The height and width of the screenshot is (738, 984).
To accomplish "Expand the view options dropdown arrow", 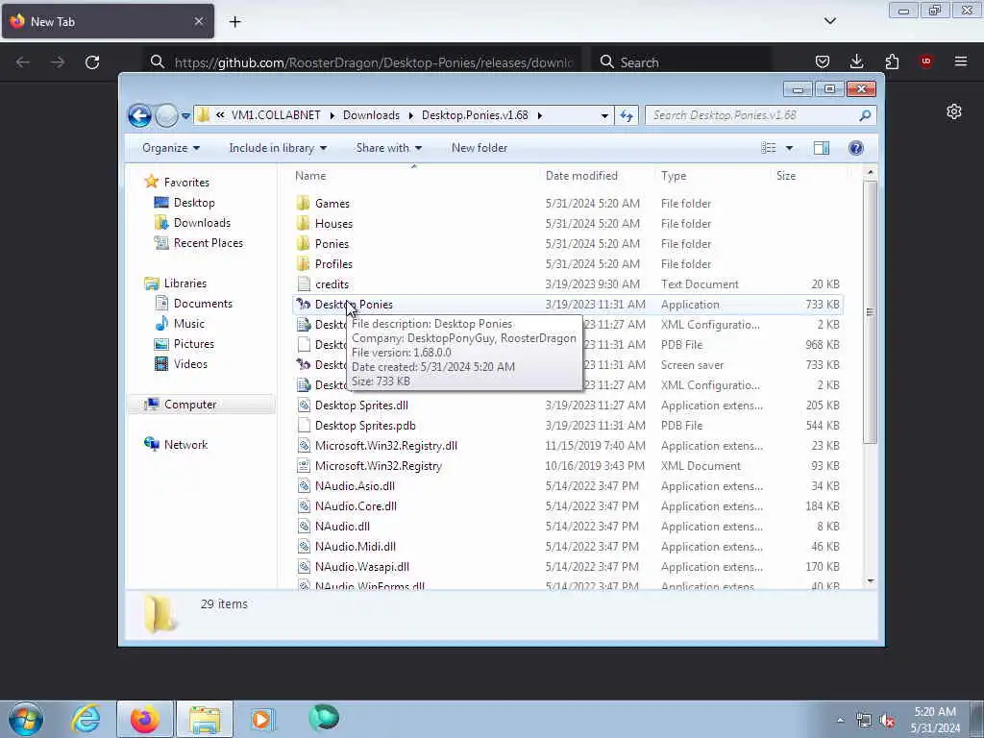I will tap(790, 148).
